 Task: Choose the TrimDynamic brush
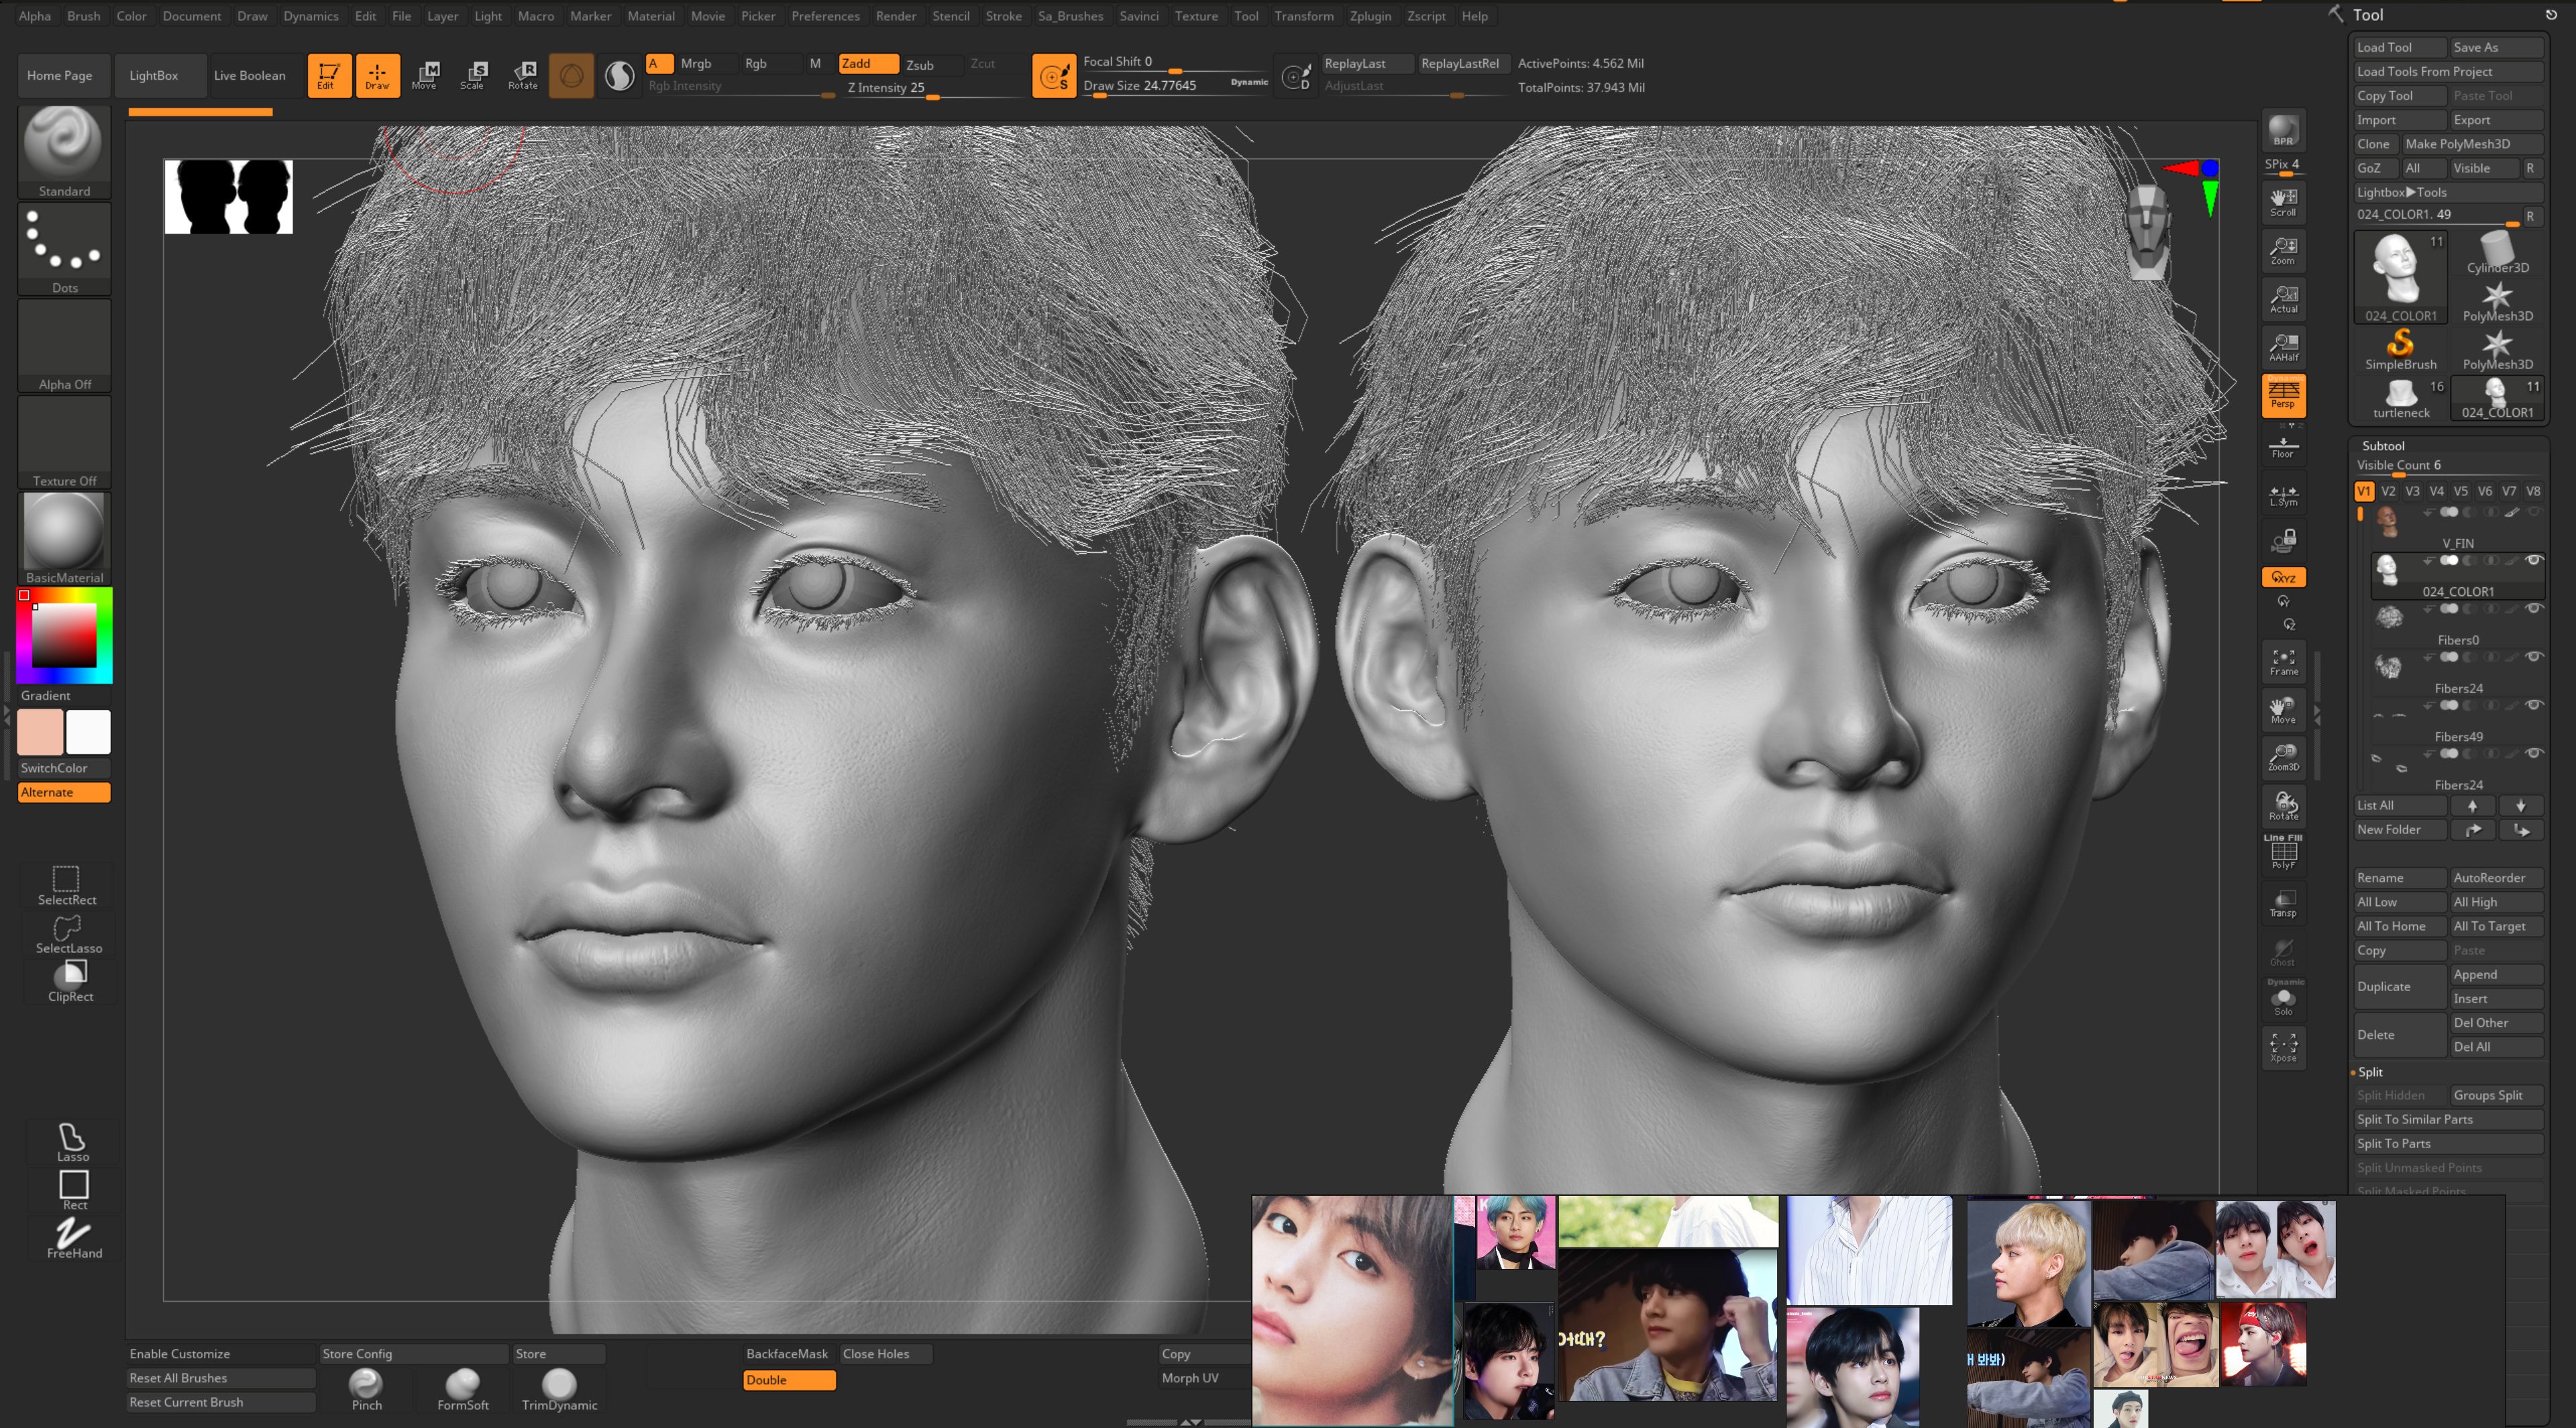tap(559, 1388)
